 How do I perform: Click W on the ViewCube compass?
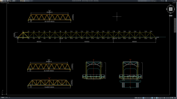[167, 9]
